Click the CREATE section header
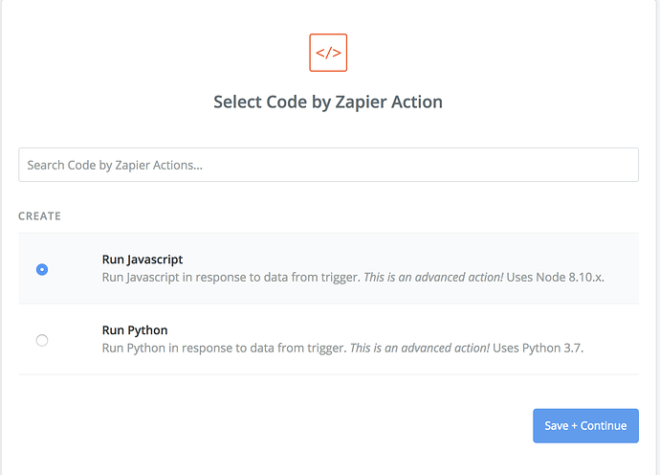The height and width of the screenshot is (475, 660). pos(39,215)
